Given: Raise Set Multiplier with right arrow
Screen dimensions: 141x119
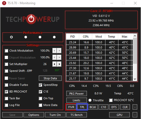Looking at the screenshot, I should point(59,64).
